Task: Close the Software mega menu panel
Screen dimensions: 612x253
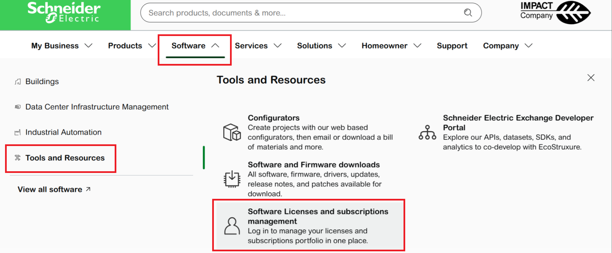Action: click(591, 78)
